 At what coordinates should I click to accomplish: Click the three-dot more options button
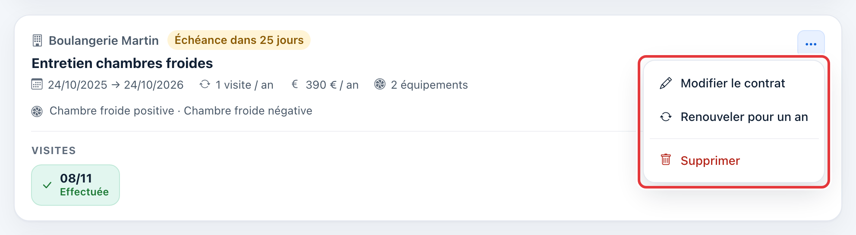[x=811, y=44]
